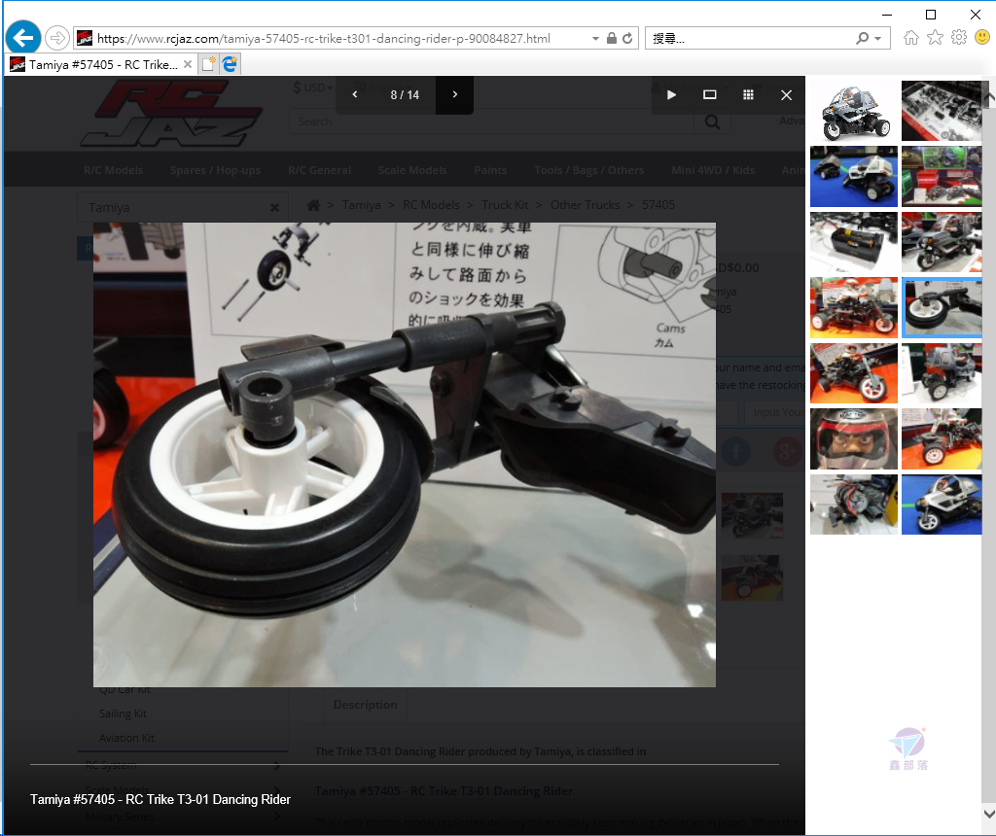Viewport: 996px width, 836px height.
Task: Select the motor with red wires thumbnail
Action: [x=854, y=505]
